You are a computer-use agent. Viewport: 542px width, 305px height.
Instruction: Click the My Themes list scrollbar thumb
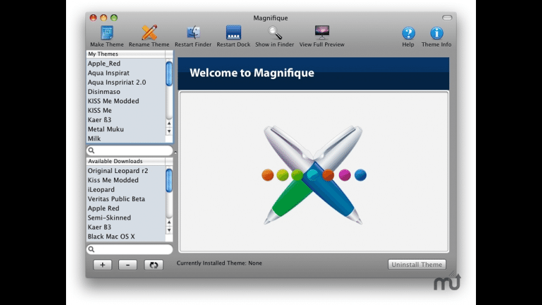[169, 73]
